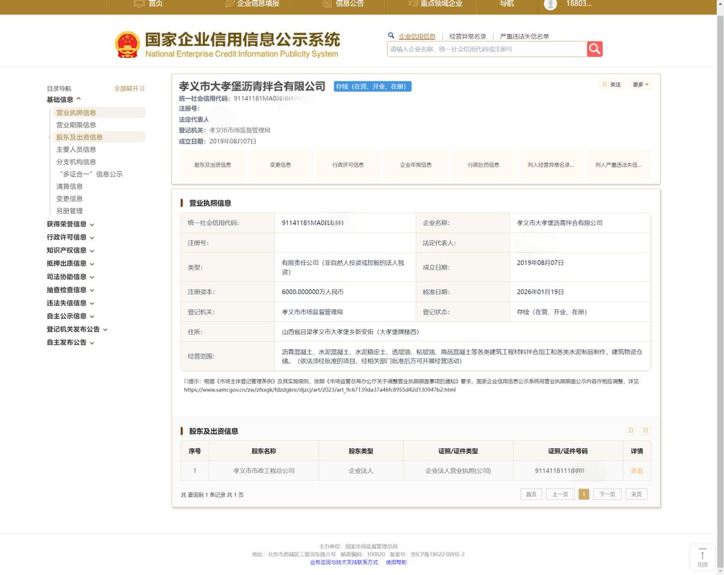The height and width of the screenshot is (575, 724).
Task: Click 末页 pagination button
Action: (x=637, y=494)
